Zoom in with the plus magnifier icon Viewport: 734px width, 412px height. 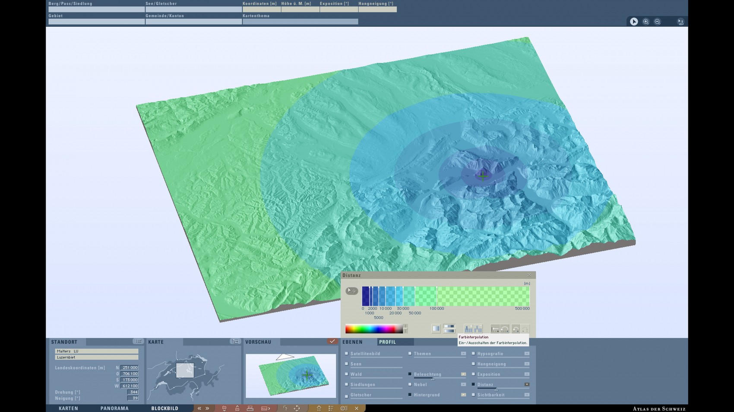click(646, 22)
